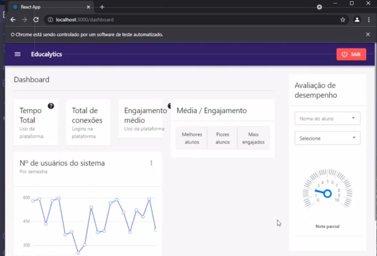This screenshot has width=377, height=256.
Task: Click the browser forward arrow
Action: point(25,20)
